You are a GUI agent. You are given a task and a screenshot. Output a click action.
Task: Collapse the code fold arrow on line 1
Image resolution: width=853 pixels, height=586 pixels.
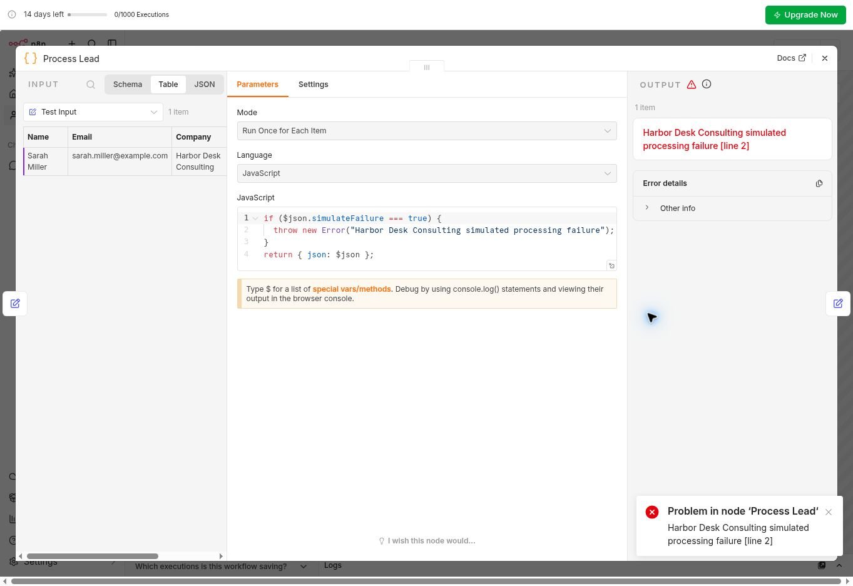click(x=255, y=218)
